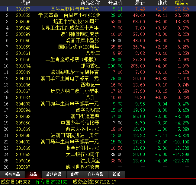The width and height of the screenshot is (196, 185).
Task: Click 澳门羊年生肖电子邮票一元 row
Action: point(98,79)
